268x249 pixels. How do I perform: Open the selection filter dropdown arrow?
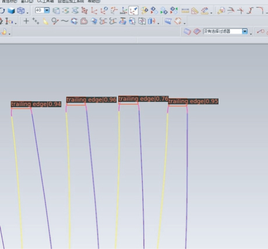coord(245,31)
